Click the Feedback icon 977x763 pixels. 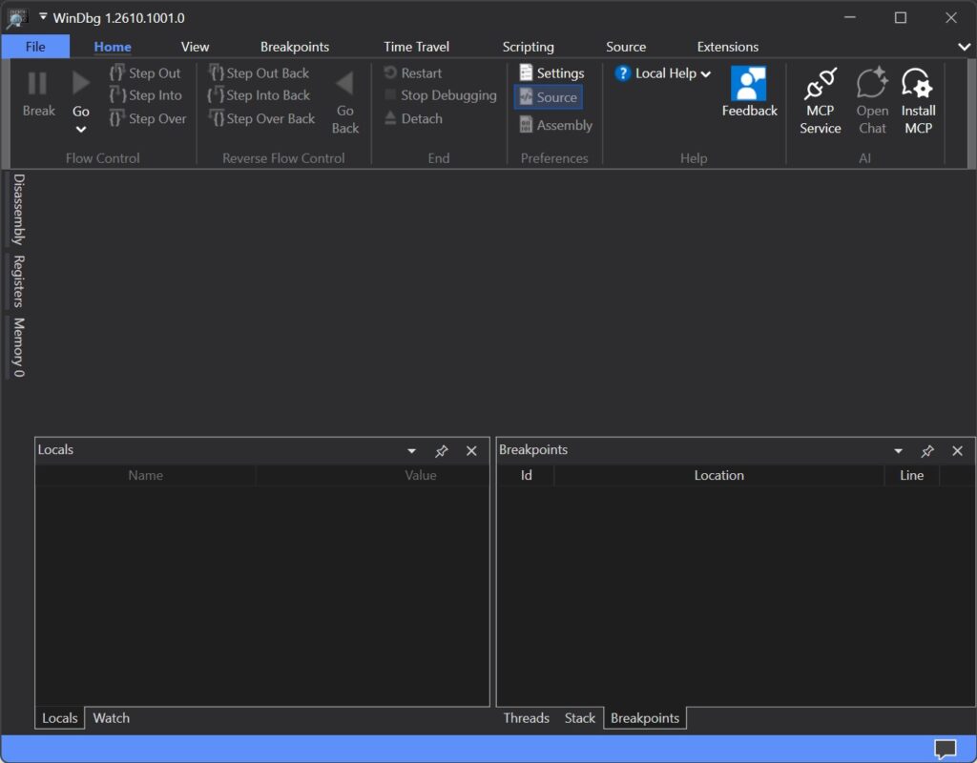748,84
